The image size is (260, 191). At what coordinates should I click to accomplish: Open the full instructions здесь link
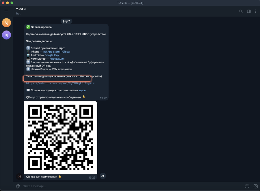click(82, 90)
